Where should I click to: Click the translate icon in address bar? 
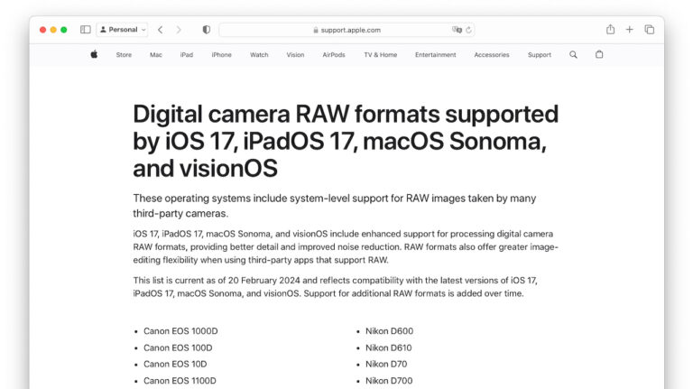click(457, 30)
